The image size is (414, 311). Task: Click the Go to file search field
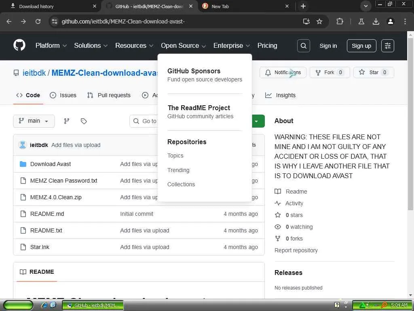[x=144, y=121]
